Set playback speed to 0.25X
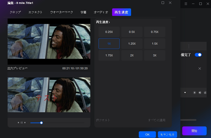Viewport: 211px width, 138px height. pyautogui.click(x=109, y=32)
